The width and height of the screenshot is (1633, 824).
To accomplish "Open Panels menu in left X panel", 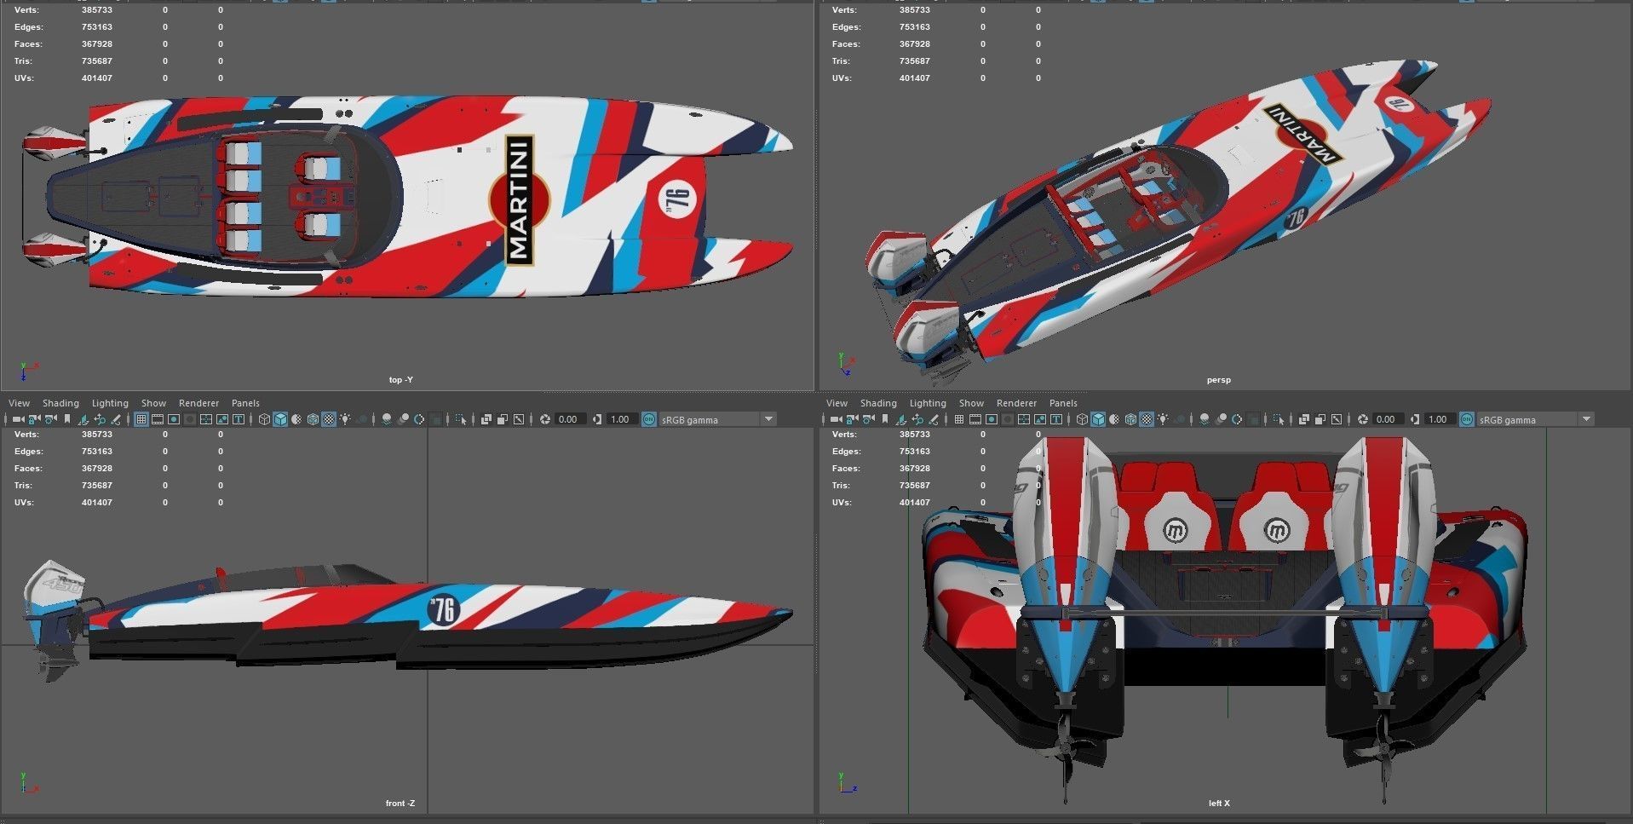I will (1063, 403).
